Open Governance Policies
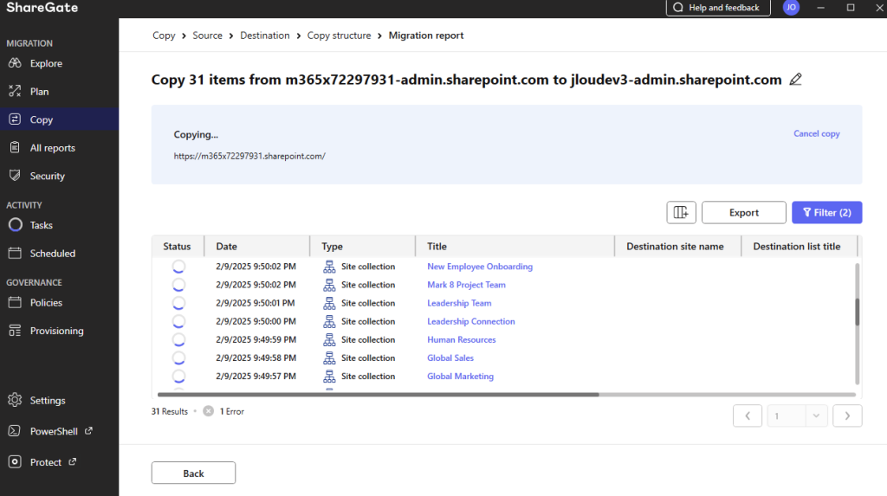 coord(46,303)
